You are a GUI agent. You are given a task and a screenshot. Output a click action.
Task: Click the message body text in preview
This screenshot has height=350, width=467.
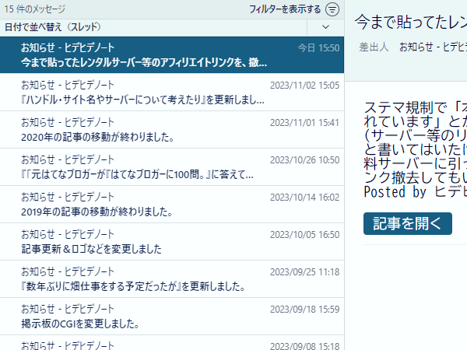click(x=414, y=148)
